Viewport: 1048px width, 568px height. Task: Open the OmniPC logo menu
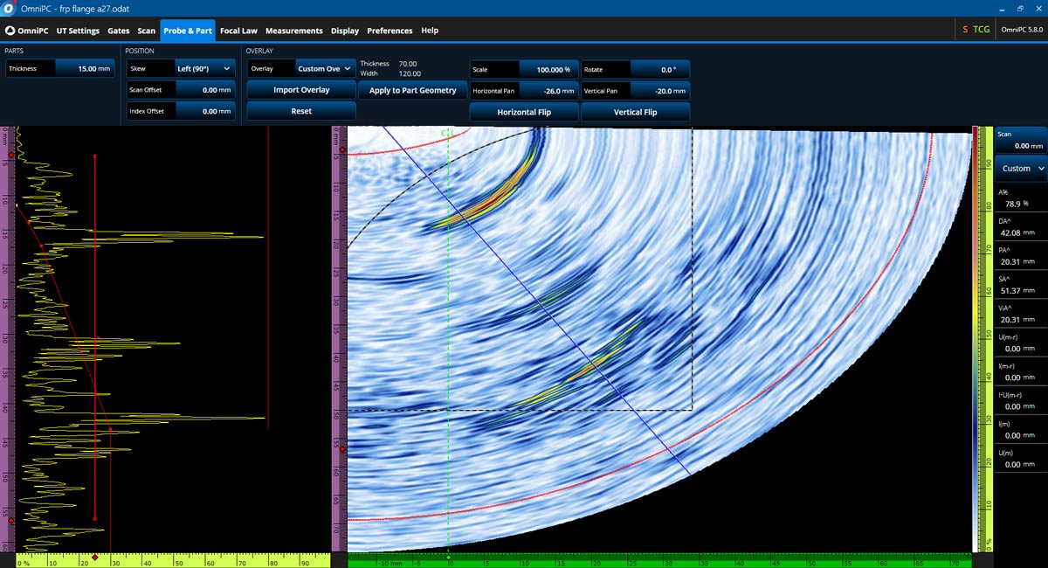click(x=27, y=31)
